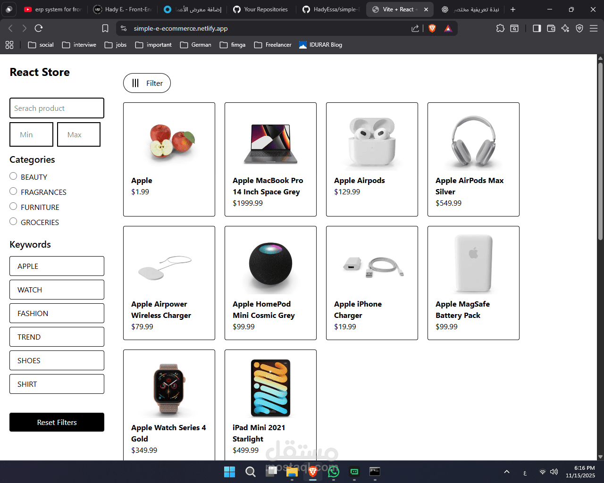Switch to HadyEssa/simple GitHub tab
The image size is (604, 483).
[331, 9]
